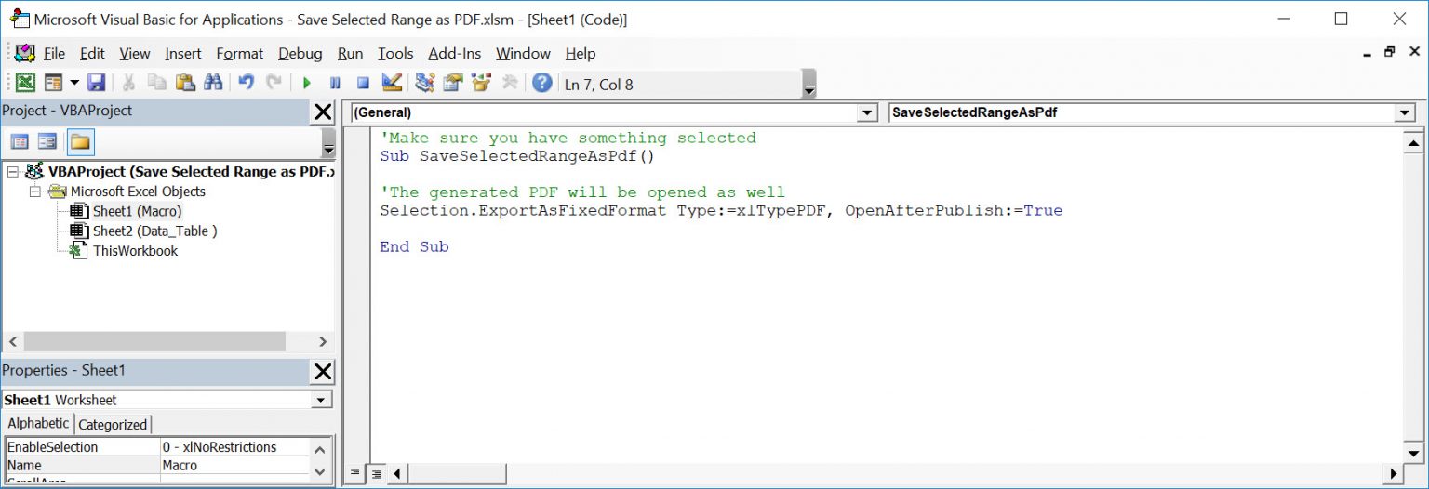Switch to the Categorized properties tab
The image size is (1429, 489).
113,425
